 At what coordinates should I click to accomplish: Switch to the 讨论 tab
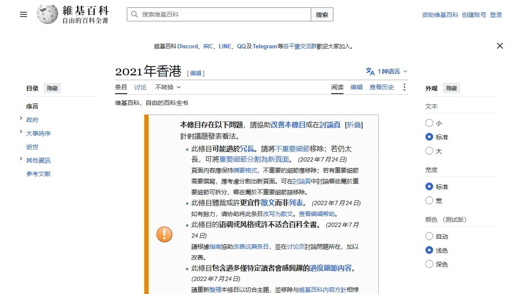pos(140,87)
